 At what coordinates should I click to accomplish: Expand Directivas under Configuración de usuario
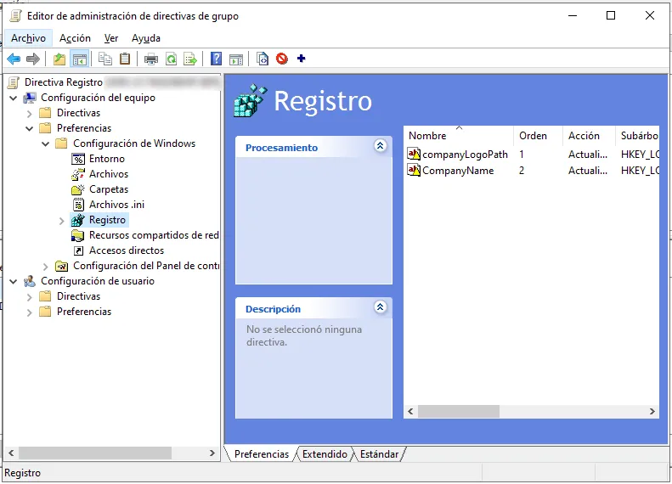[29, 297]
